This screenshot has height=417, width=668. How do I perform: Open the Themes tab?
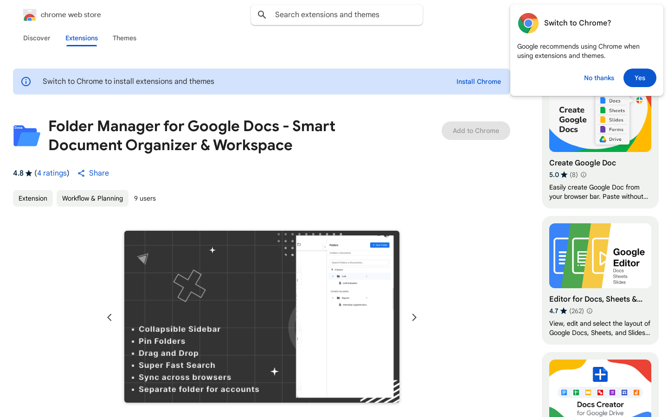(124, 38)
